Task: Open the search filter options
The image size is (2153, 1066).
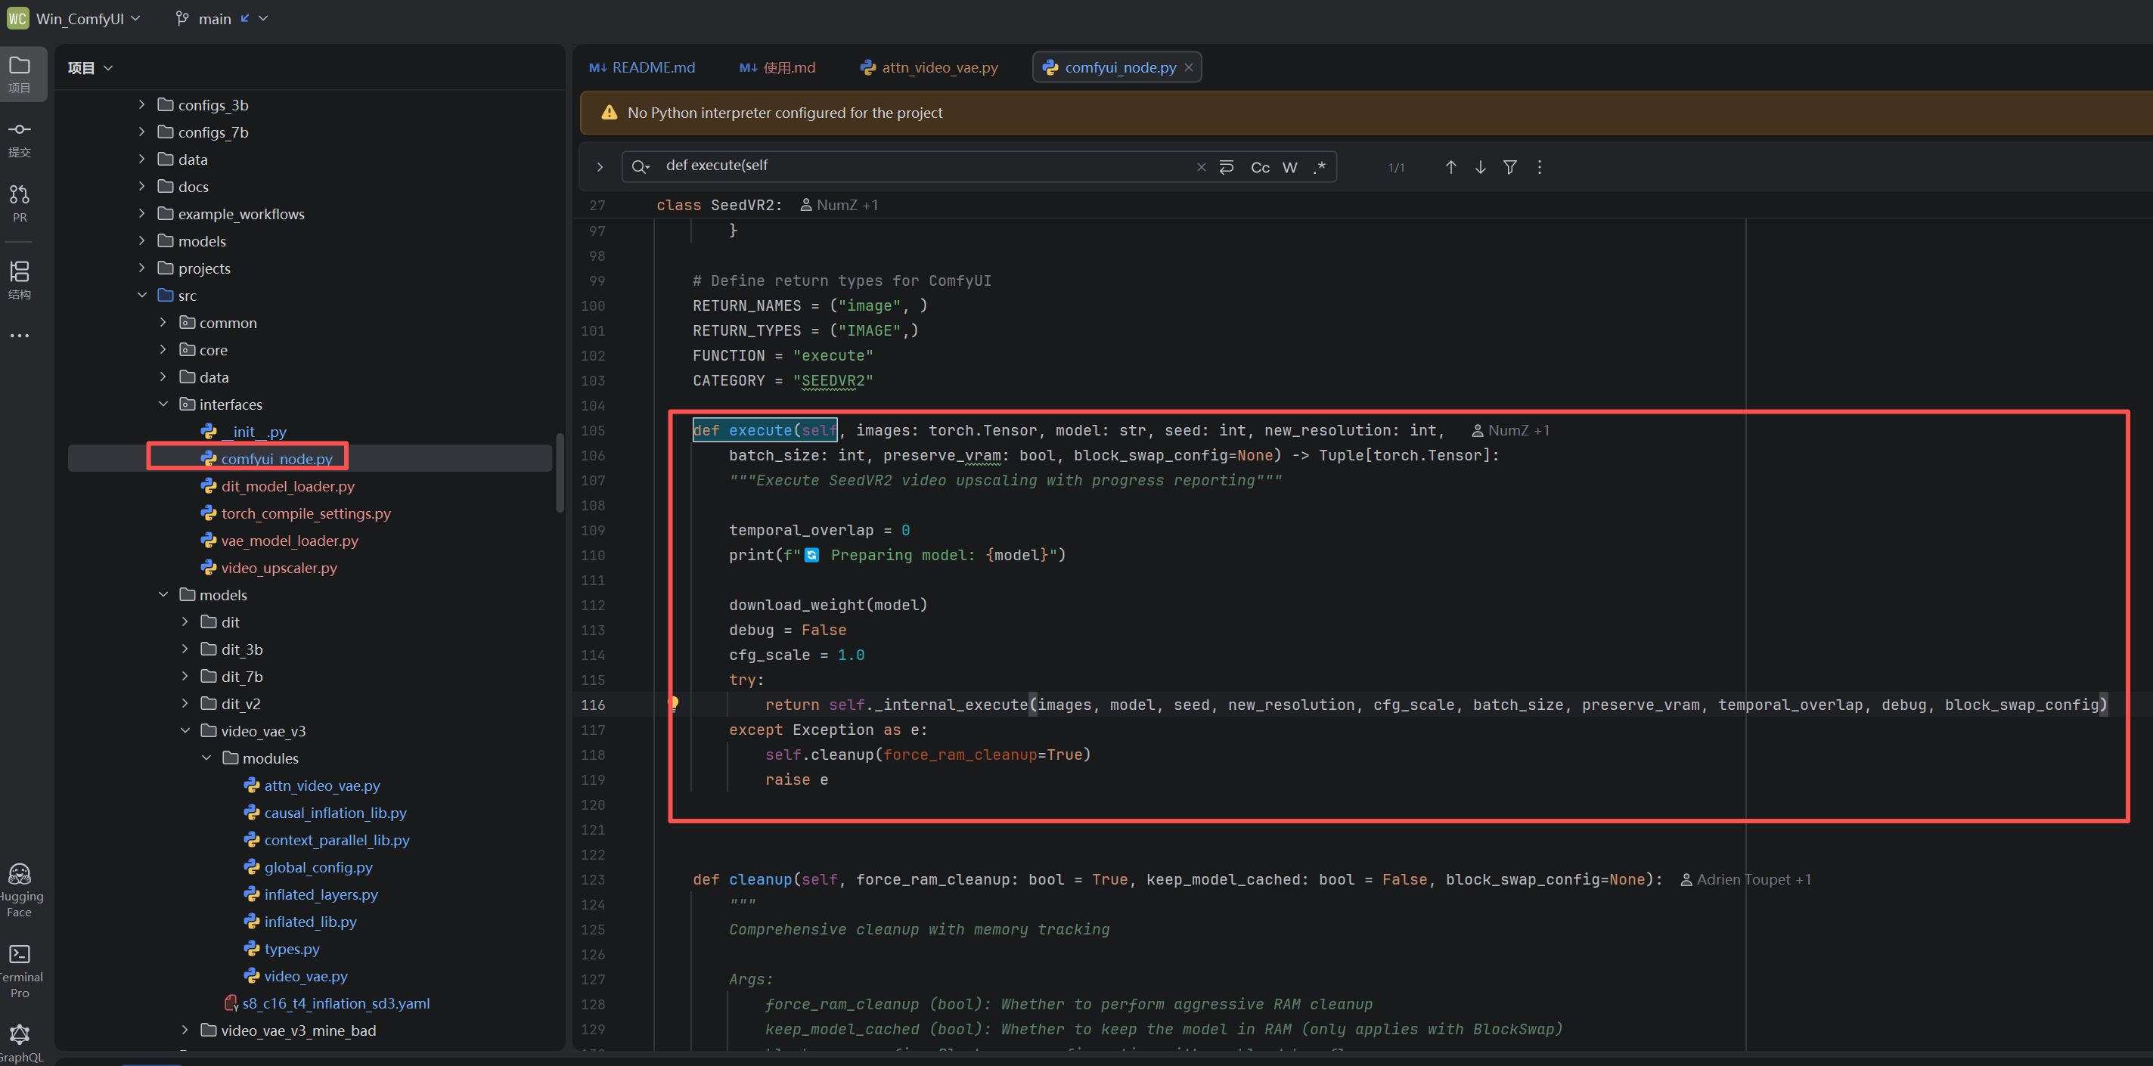Action: [1509, 167]
